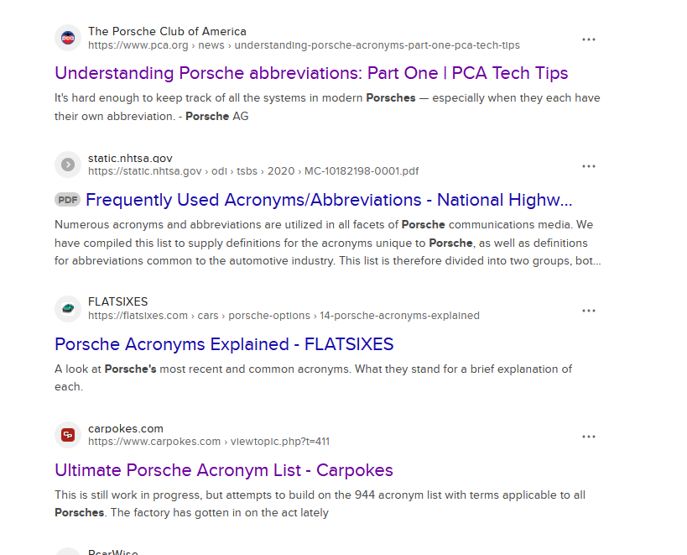This screenshot has height=555, width=687.
Task: Open more options for the nhtsa.gov result
Action: [588, 166]
